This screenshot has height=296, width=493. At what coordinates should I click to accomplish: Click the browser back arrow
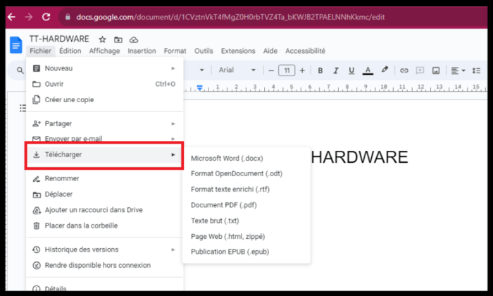click(x=12, y=17)
